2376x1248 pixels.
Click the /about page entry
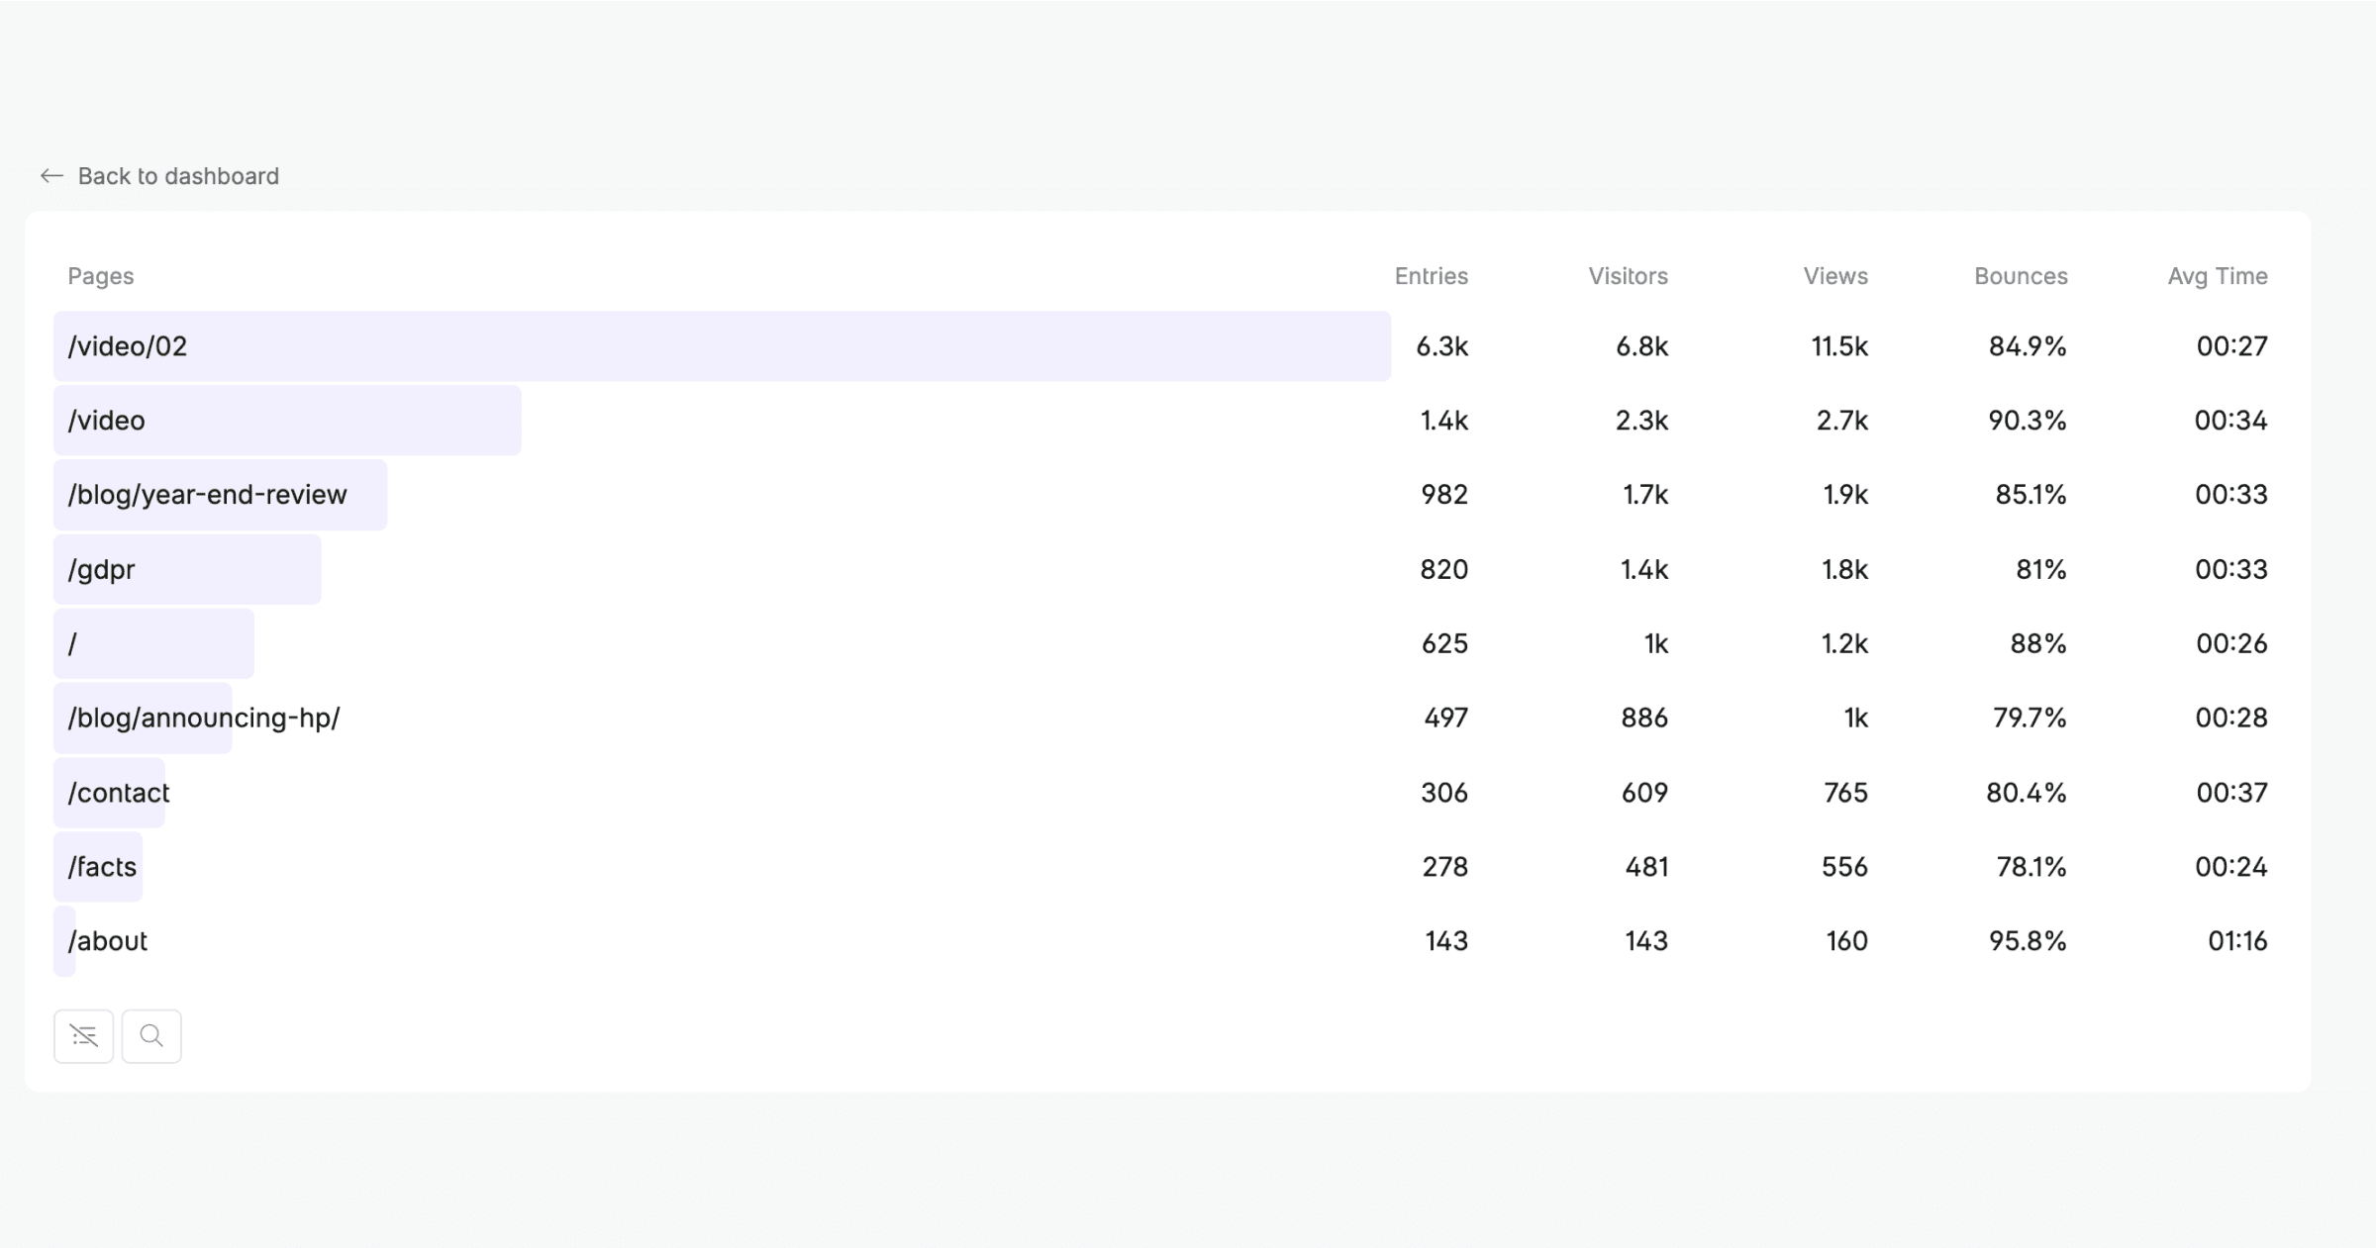coord(107,940)
